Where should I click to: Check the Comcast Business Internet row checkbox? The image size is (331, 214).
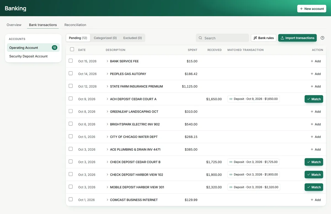coord(71,199)
